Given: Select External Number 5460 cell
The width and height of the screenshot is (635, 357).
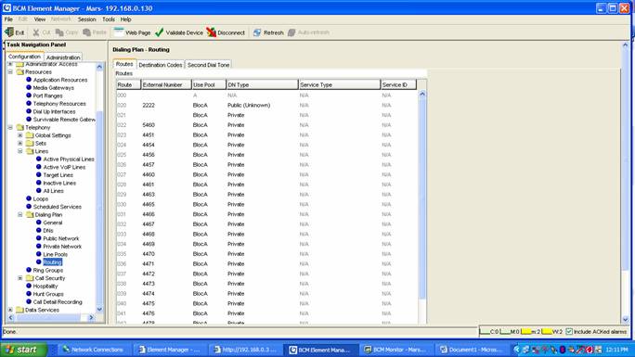Looking at the screenshot, I should pos(166,125).
